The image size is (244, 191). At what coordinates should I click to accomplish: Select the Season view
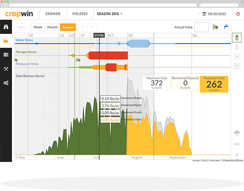click(68, 27)
